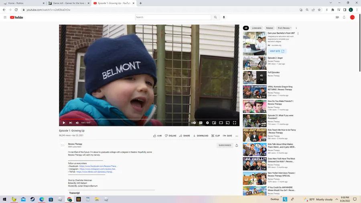This screenshot has width=361, height=203.
Task: Open Recess Therapy channel name
Action: point(75,144)
